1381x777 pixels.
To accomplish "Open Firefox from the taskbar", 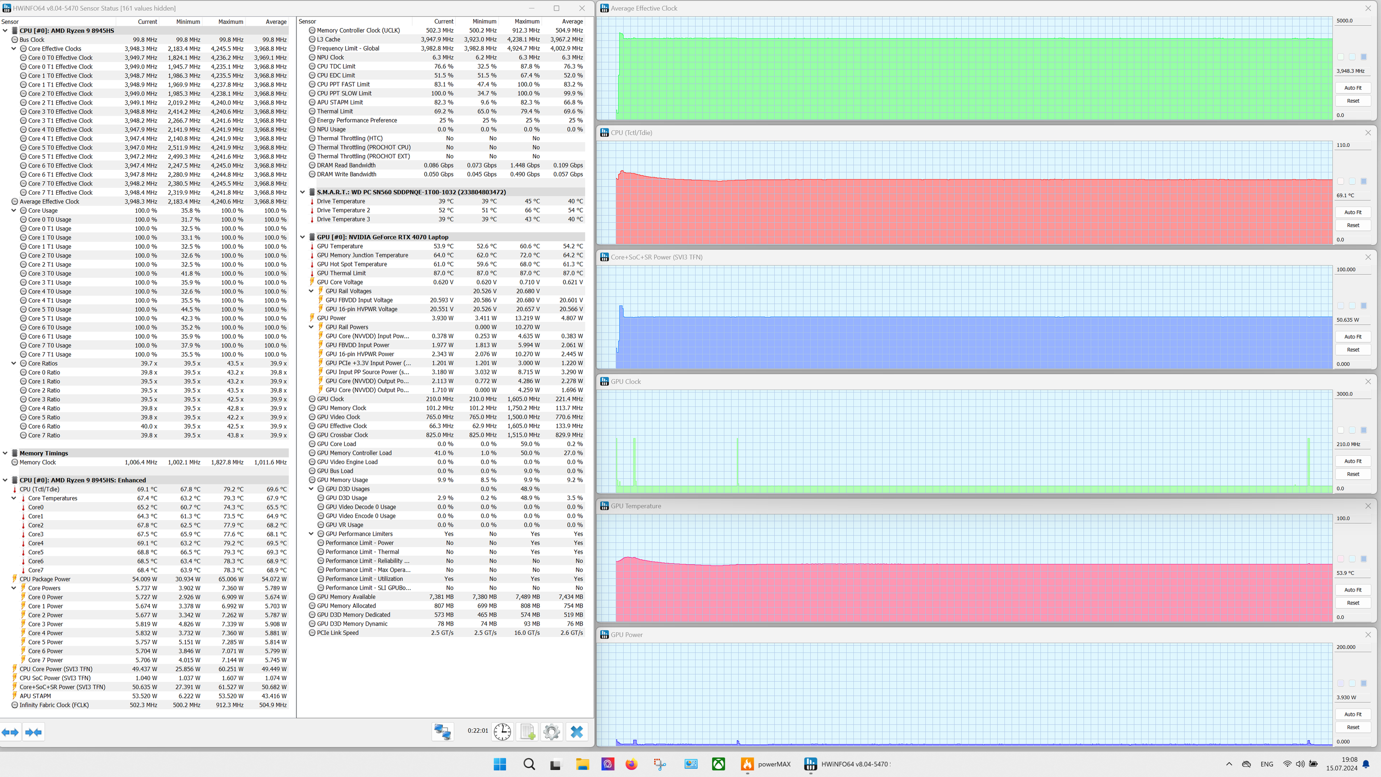I will (x=632, y=764).
